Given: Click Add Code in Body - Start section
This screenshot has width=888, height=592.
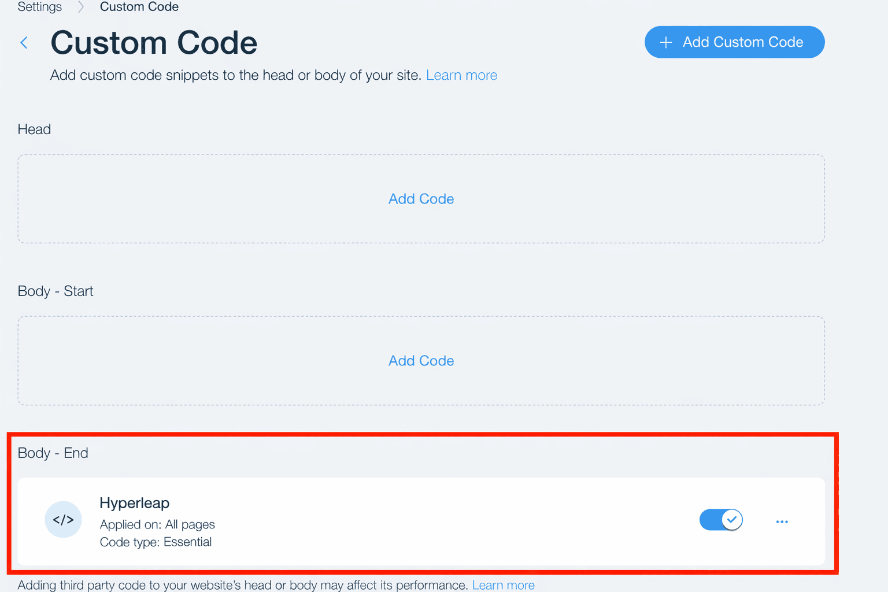Looking at the screenshot, I should coord(421,361).
